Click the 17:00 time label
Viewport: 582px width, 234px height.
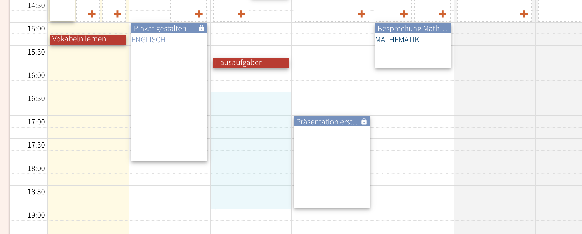pyautogui.click(x=36, y=122)
